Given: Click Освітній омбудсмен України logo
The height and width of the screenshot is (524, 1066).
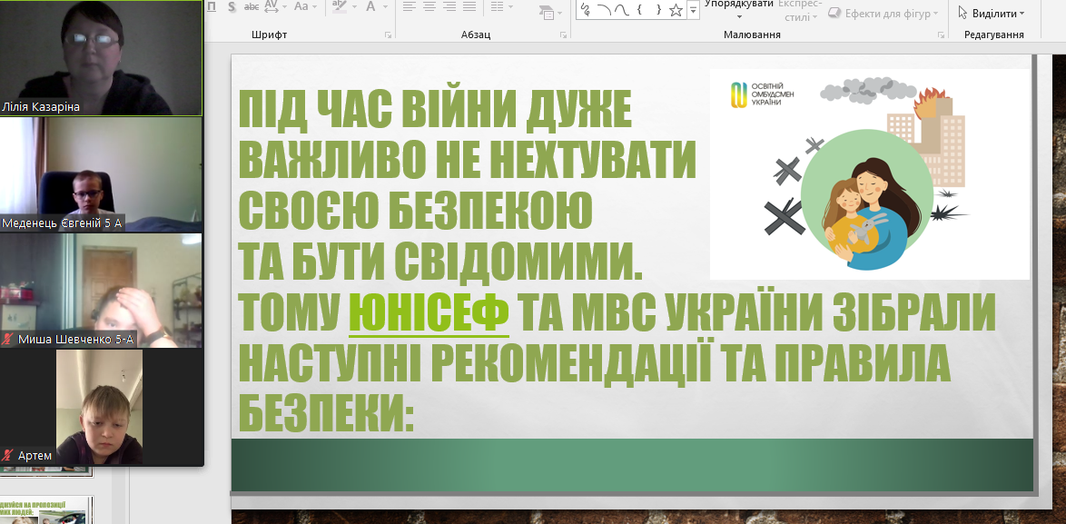Looking at the screenshot, I should click(x=762, y=95).
